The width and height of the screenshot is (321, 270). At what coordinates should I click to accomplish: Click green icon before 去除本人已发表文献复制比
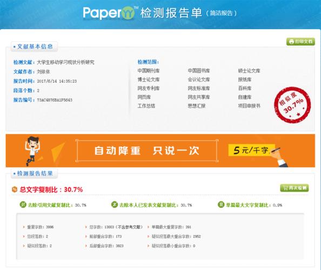pos(114,205)
